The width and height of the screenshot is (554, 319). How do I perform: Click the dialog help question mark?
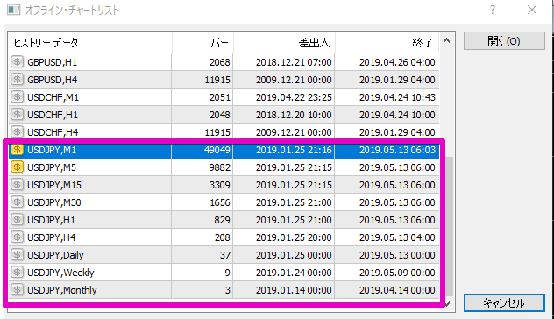[493, 10]
